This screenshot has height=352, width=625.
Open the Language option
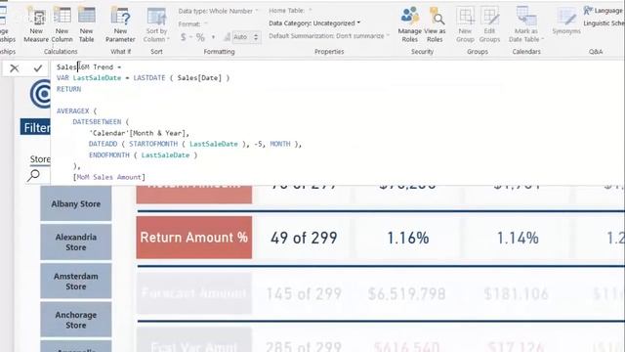pyautogui.click(x=604, y=11)
